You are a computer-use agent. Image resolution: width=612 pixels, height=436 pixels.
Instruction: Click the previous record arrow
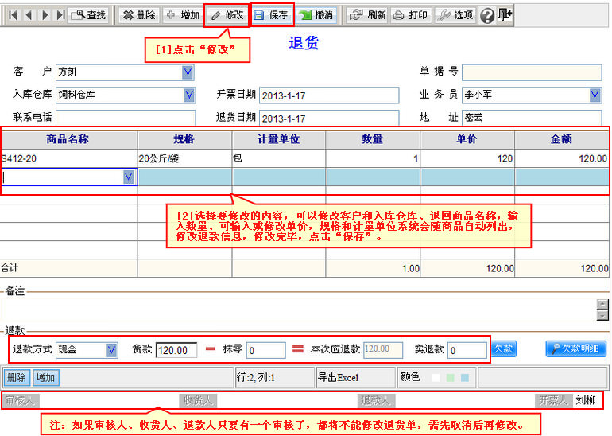coord(28,15)
